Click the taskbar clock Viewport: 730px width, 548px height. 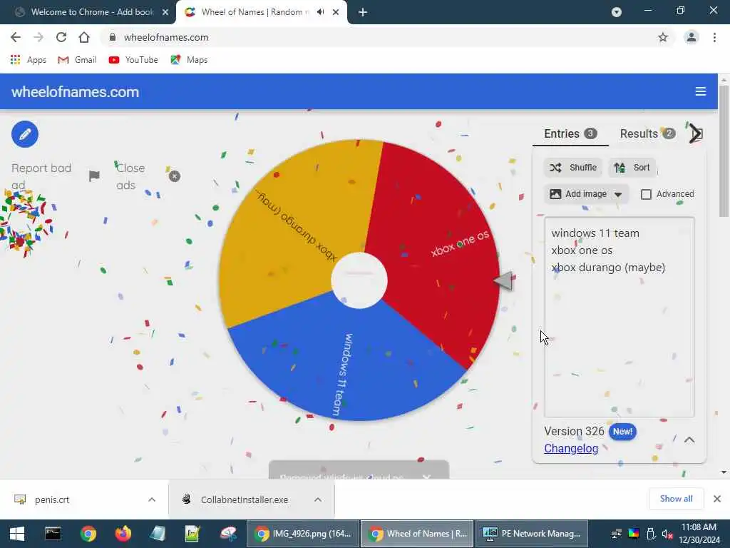pyautogui.click(x=699, y=534)
